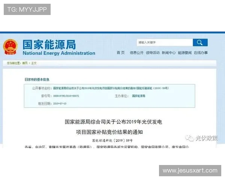
Task: Open the 能源要闻 navigation item
Action: 184,52
